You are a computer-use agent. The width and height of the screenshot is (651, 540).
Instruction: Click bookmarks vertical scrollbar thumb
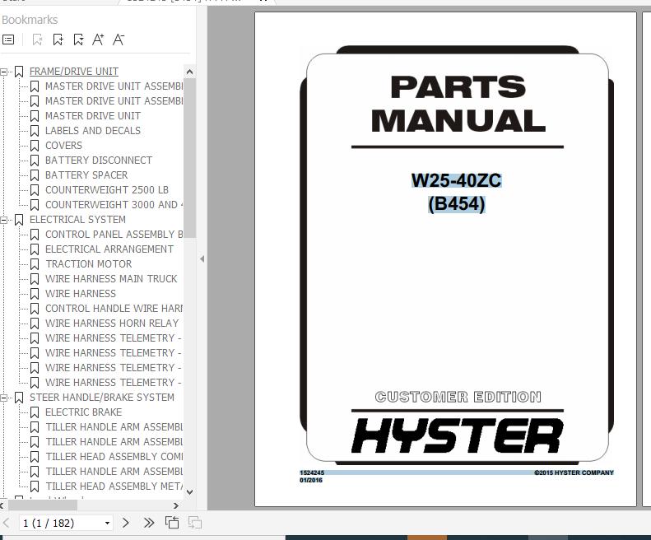click(189, 158)
